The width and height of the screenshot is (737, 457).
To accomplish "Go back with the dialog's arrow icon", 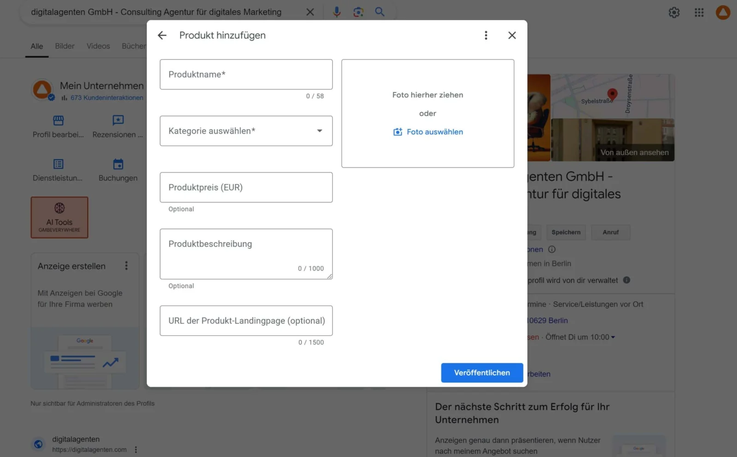I will (162, 35).
